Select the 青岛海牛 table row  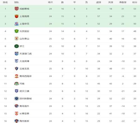click(x=70, y=106)
